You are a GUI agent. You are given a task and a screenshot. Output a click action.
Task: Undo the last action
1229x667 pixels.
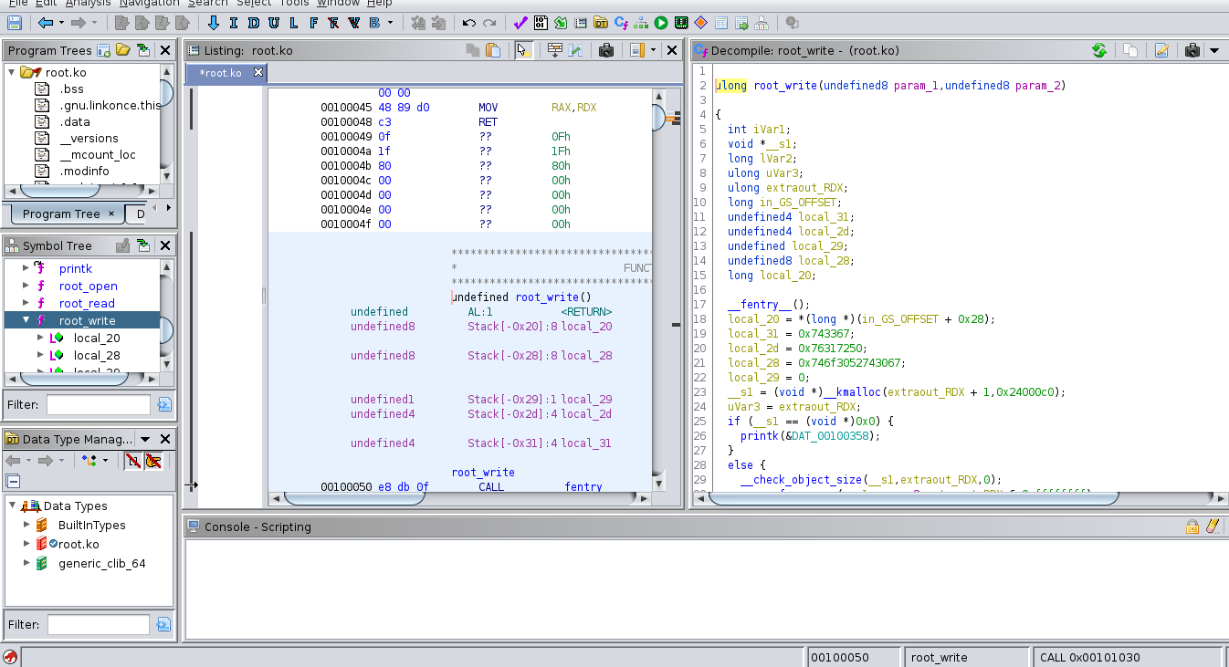pos(468,23)
